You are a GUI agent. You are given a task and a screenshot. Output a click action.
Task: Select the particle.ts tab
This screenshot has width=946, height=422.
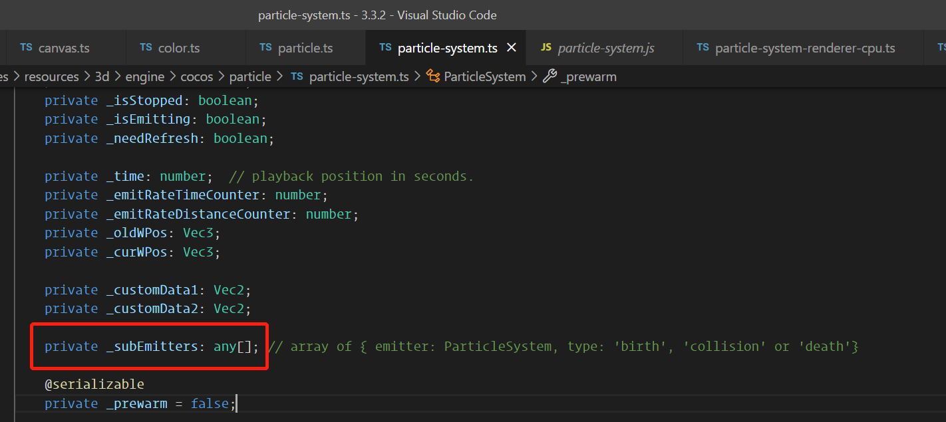pos(305,49)
